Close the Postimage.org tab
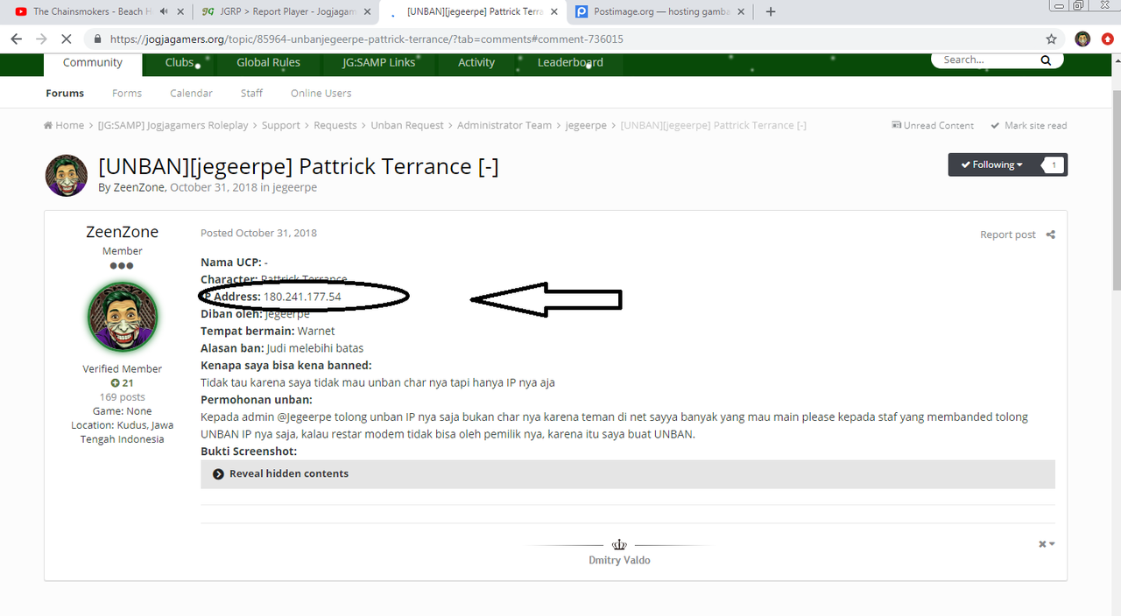 pos(742,11)
